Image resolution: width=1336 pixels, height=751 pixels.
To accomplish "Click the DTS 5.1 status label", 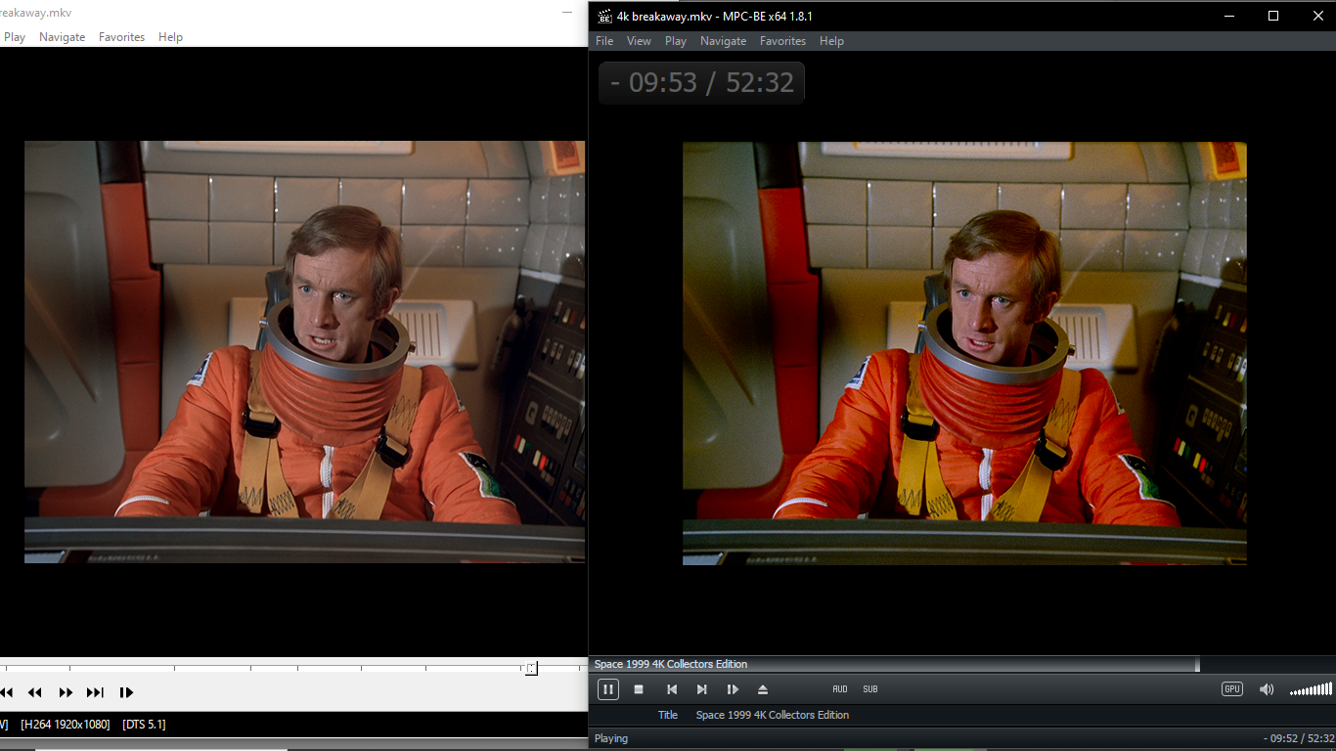I will [x=144, y=725].
